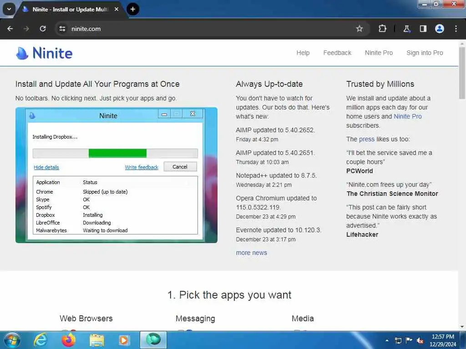Open Ninite Pro in header navigation
Image resolution: width=466 pixels, height=349 pixels.
pyautogui.click(x=379, y=53)
